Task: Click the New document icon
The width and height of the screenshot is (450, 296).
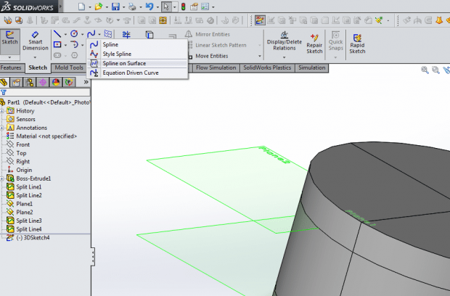Action: [x=82, y=7]
